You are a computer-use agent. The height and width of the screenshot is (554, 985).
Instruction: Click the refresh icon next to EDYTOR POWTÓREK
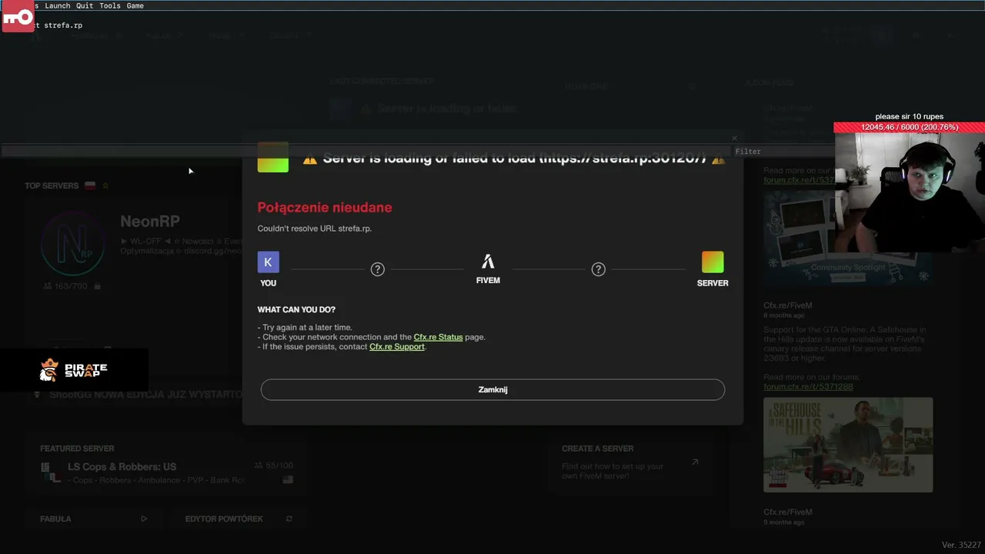click(289, 519)
